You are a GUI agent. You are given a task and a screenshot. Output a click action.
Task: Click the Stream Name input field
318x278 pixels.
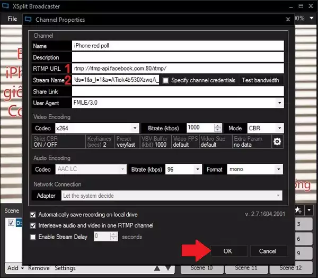[116, 80]
